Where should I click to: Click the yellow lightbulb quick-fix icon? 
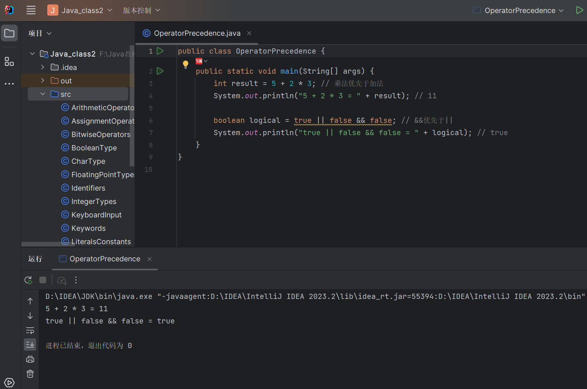186,64
